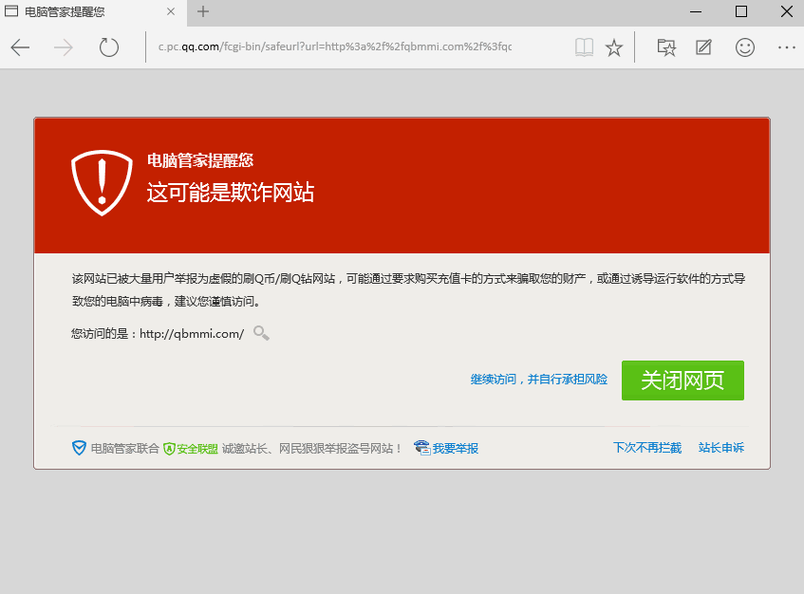Open Reading view book icon
Viewport: 804px width, 594px height.
point(584,47)
